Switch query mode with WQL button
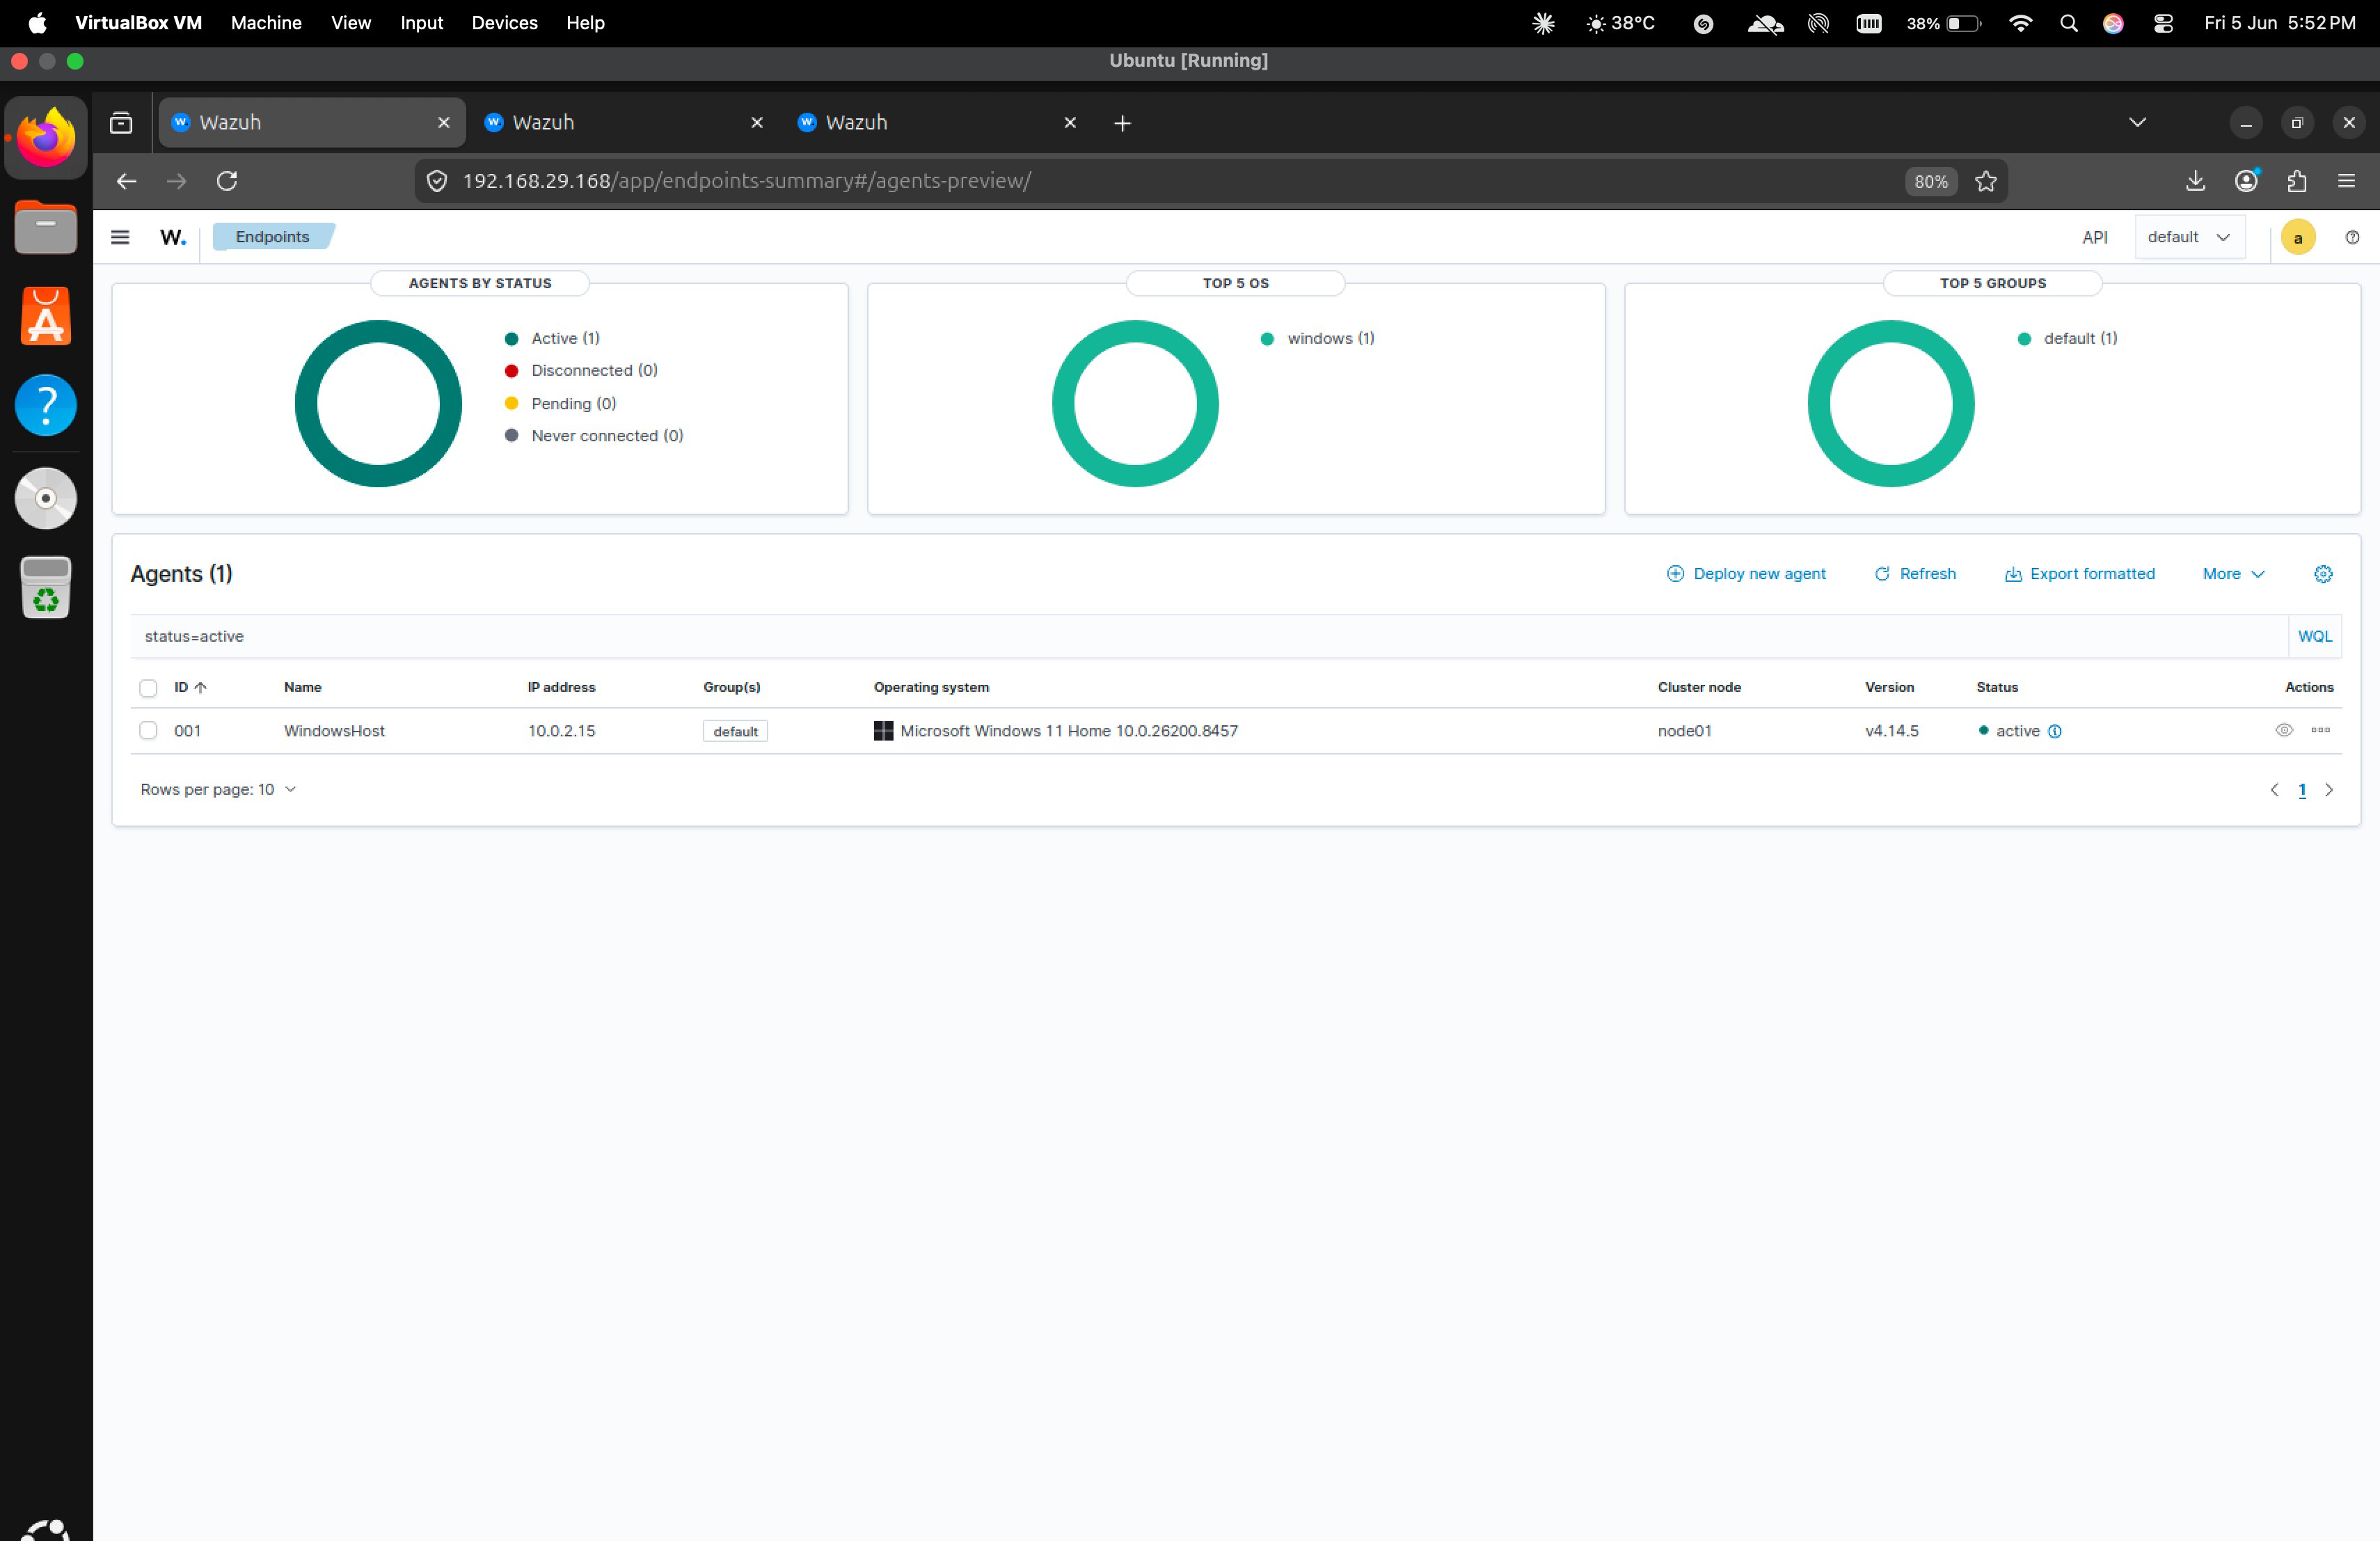The height and width of the screenshot is (1541, 2380). click(x=2315, y=636)
